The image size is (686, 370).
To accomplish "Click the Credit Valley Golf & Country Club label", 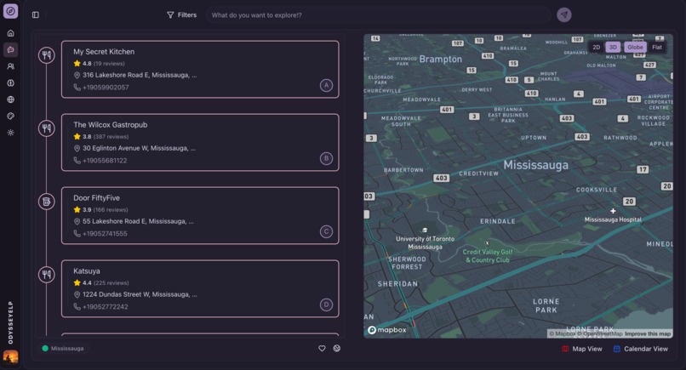I will 488,256.
